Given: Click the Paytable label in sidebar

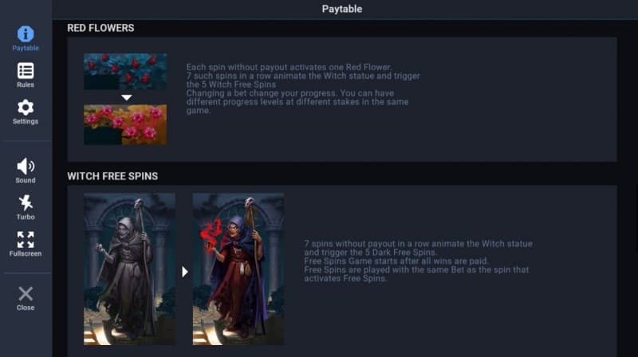Looking at the screenshot, I should pos(26,48).
